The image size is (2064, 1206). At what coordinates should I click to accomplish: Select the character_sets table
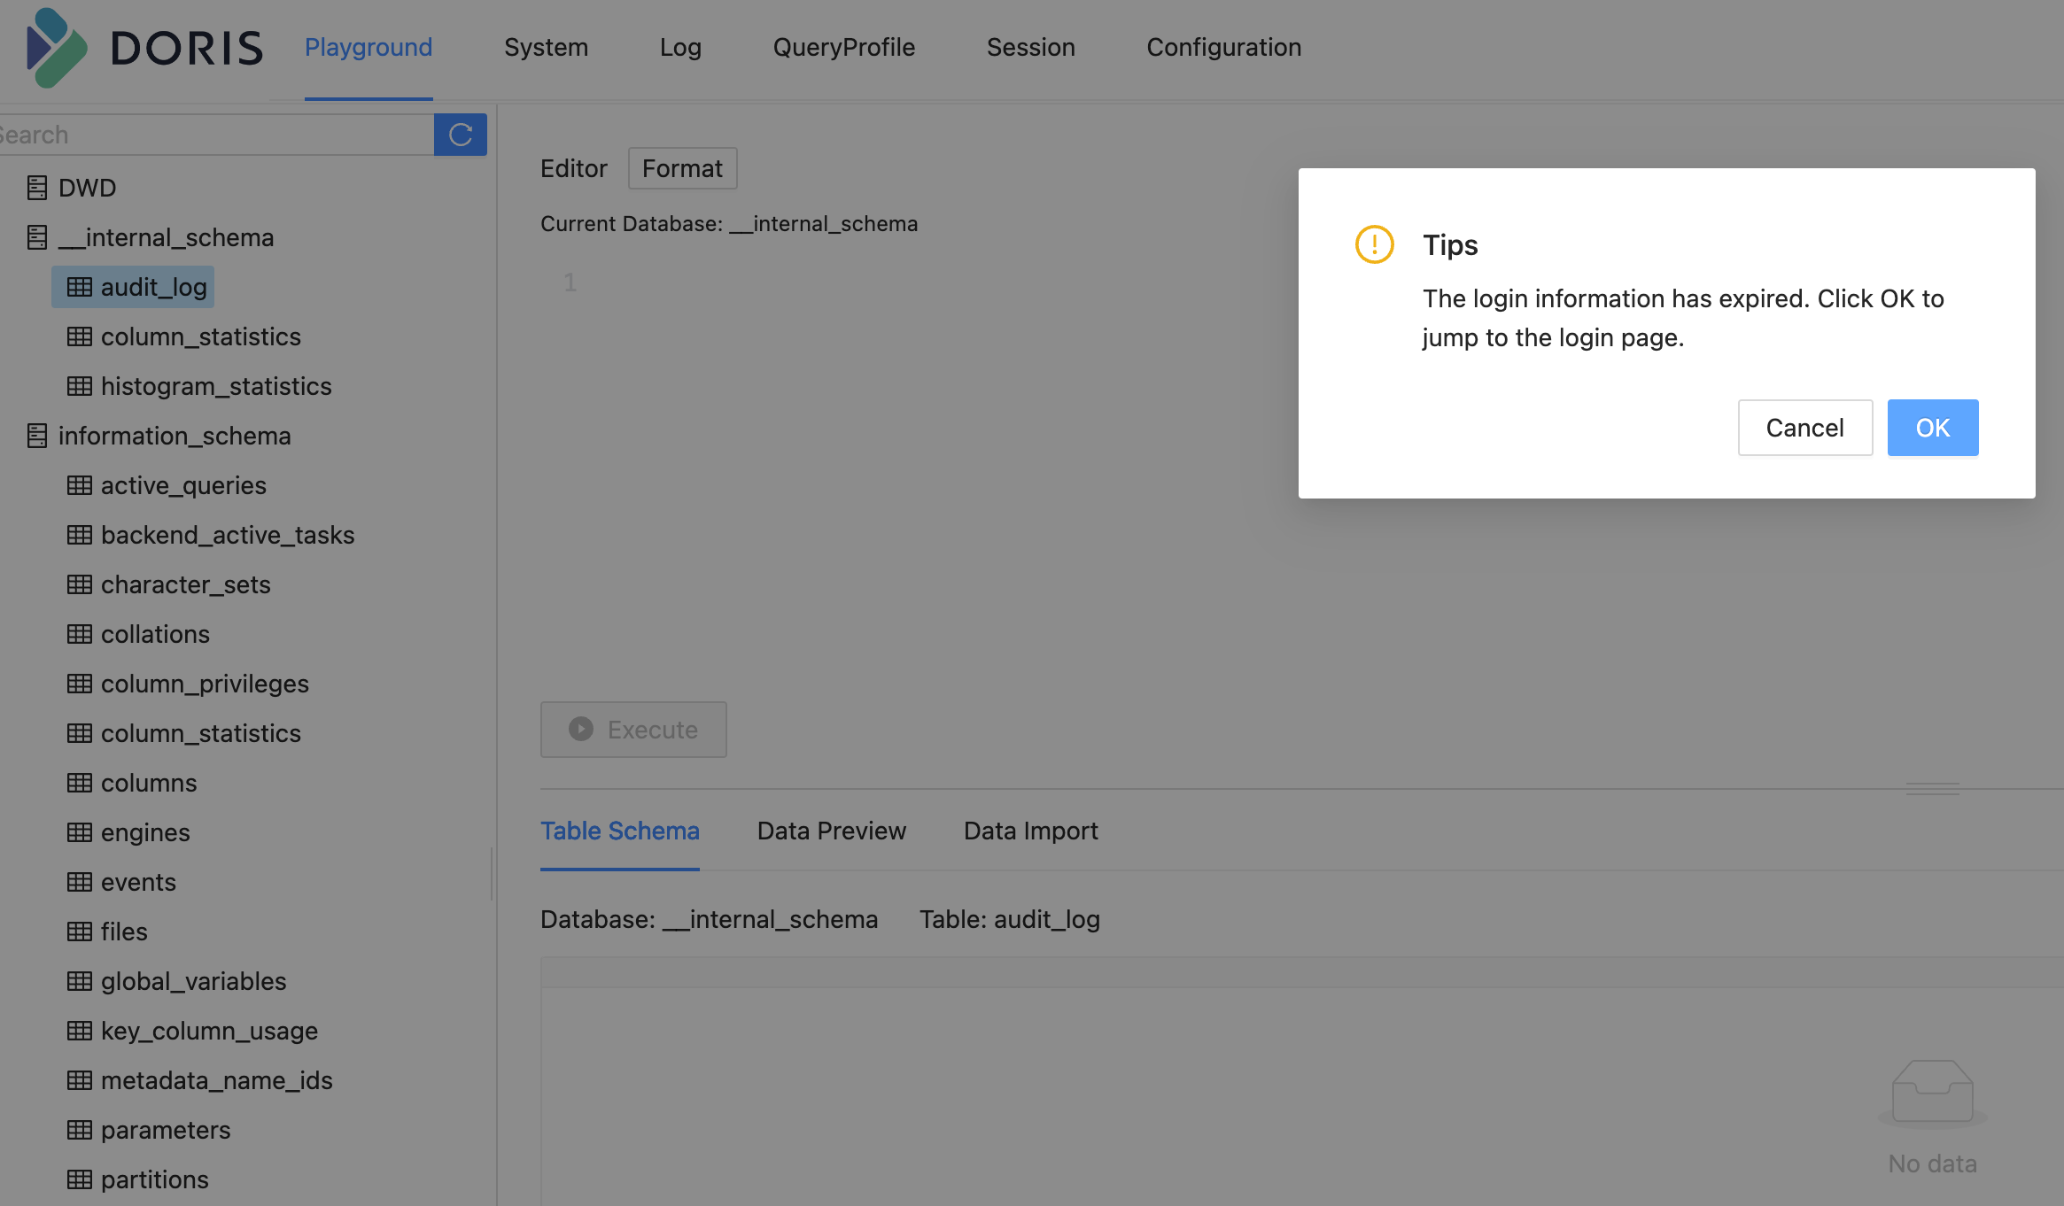click(x=186, y=584)
